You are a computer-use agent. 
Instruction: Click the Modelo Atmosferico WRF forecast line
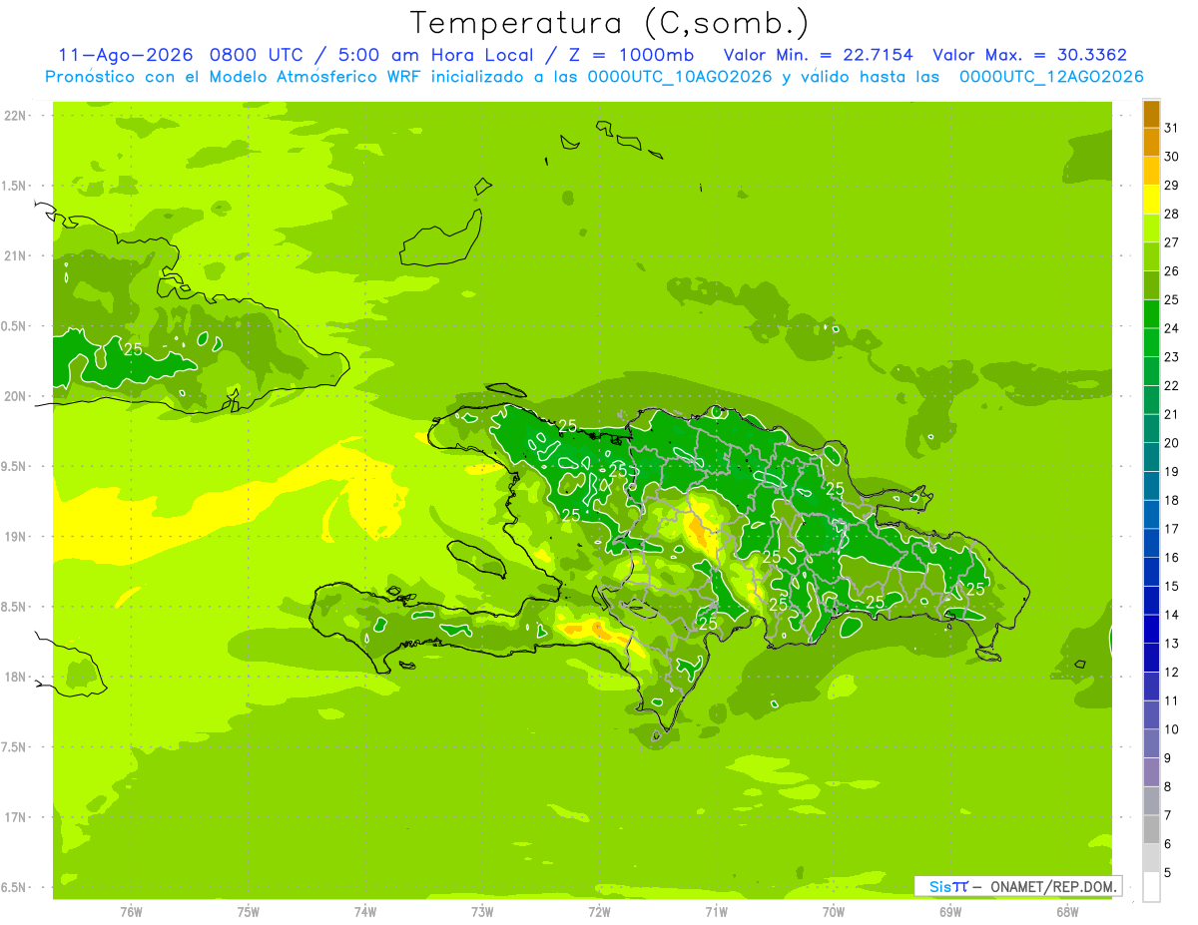pyautogui.click(x=594, y=77)
